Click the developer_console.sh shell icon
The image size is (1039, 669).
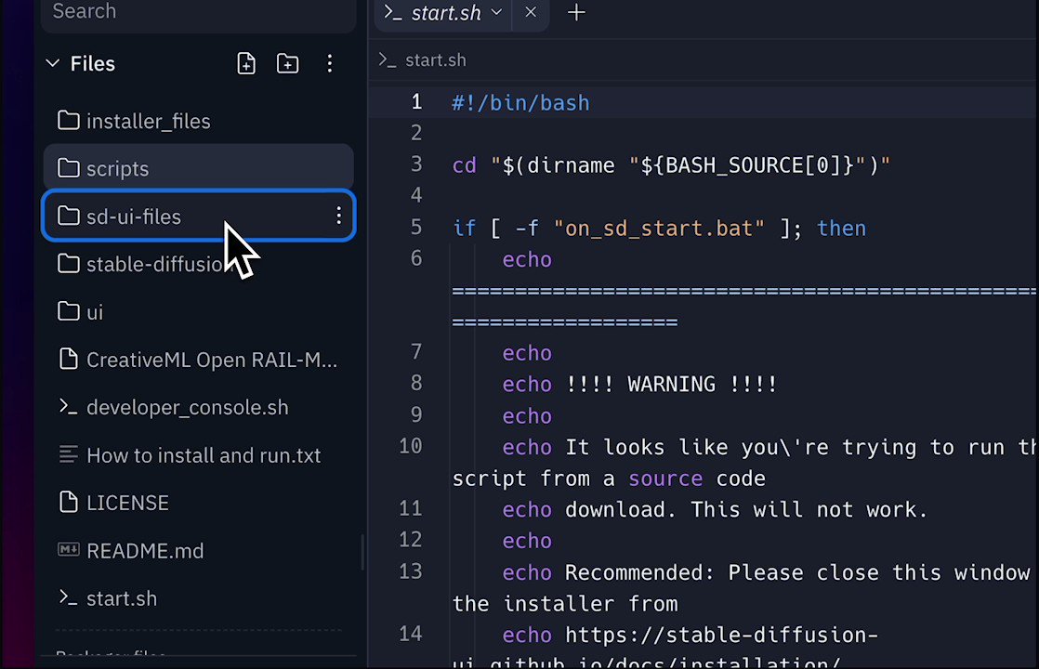68,406
